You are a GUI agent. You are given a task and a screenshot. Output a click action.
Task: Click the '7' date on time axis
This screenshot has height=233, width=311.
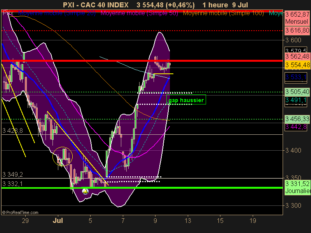click(x=123, y=221)
